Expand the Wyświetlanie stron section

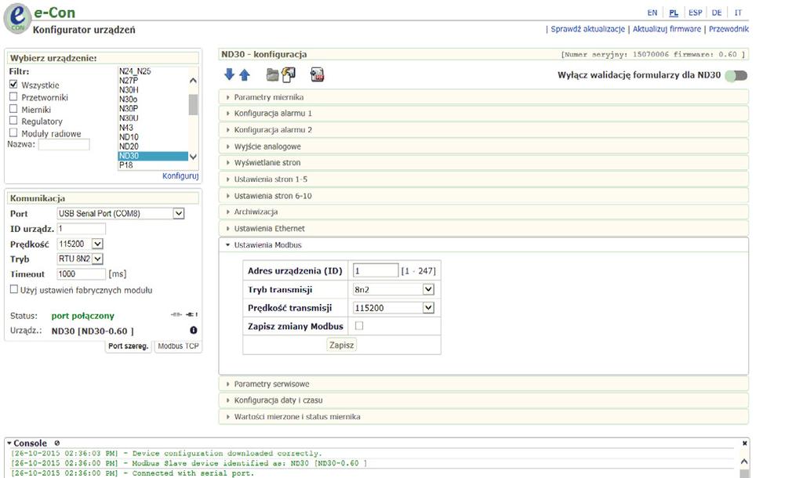(x=483, y=162)
